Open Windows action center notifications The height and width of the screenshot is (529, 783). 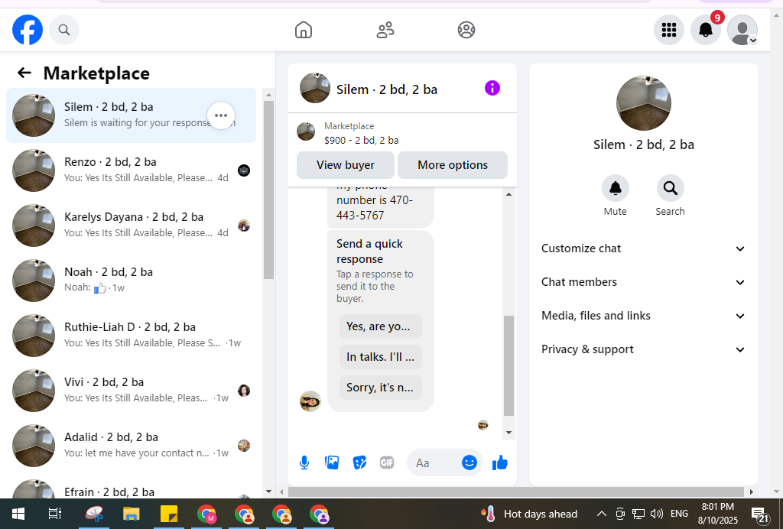[761, 514]
